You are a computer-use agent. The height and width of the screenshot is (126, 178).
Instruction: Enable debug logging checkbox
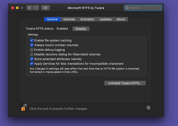(x=32, y=50)
